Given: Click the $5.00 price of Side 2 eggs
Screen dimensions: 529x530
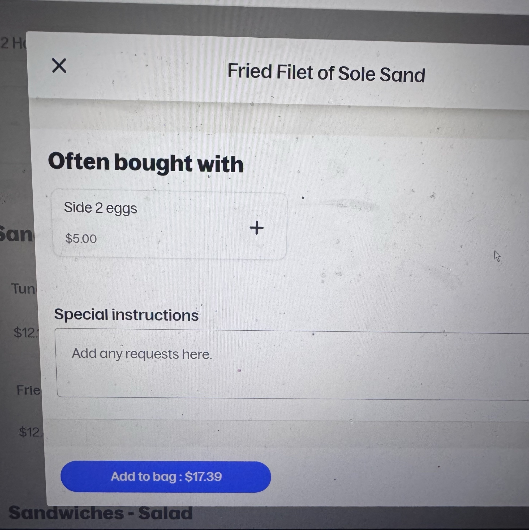Looking at the screenshot, I should point(81,239).
